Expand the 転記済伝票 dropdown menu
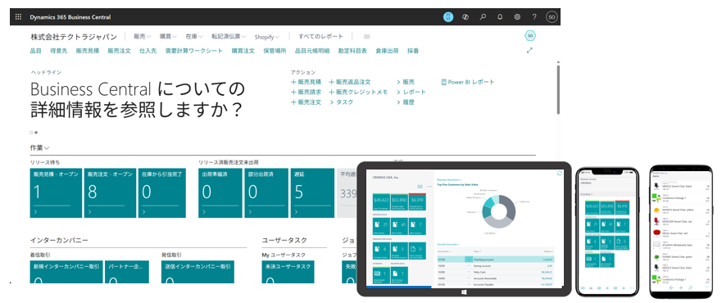Screen dimensions: 722x303 229,37
